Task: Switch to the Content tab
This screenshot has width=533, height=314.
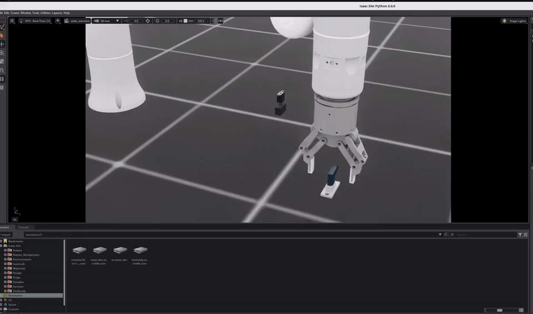Action: coord(5,227)
